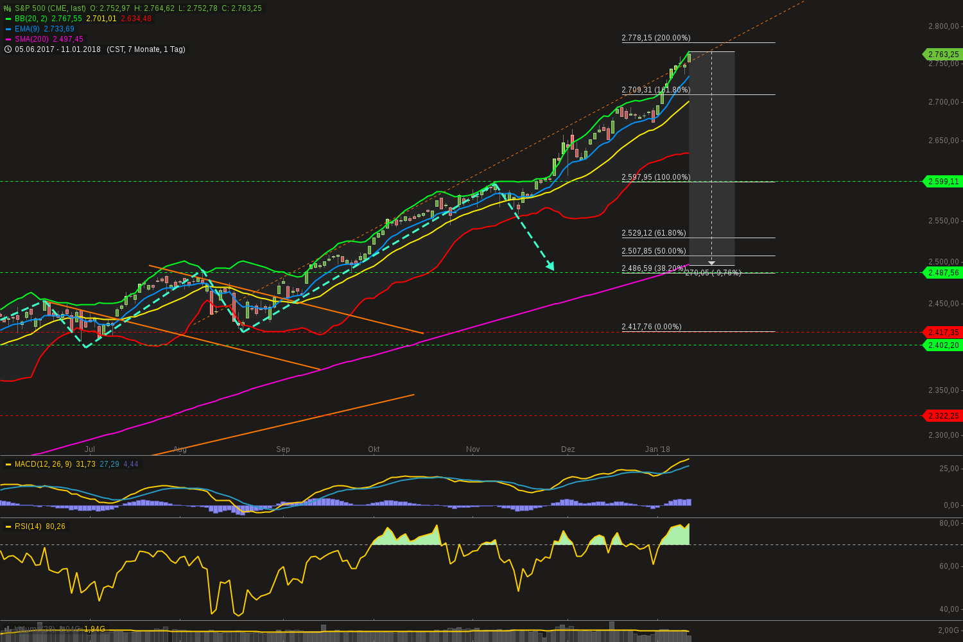Click the measurement label 270,05 (-9,76%)
The width and height of the screenshot is (963, 642).
click(713, 273)
